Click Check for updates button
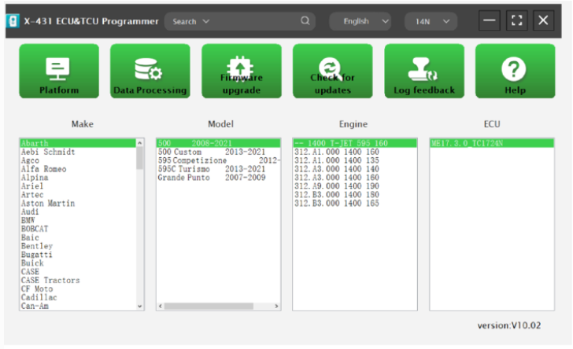 click(332, 71)
